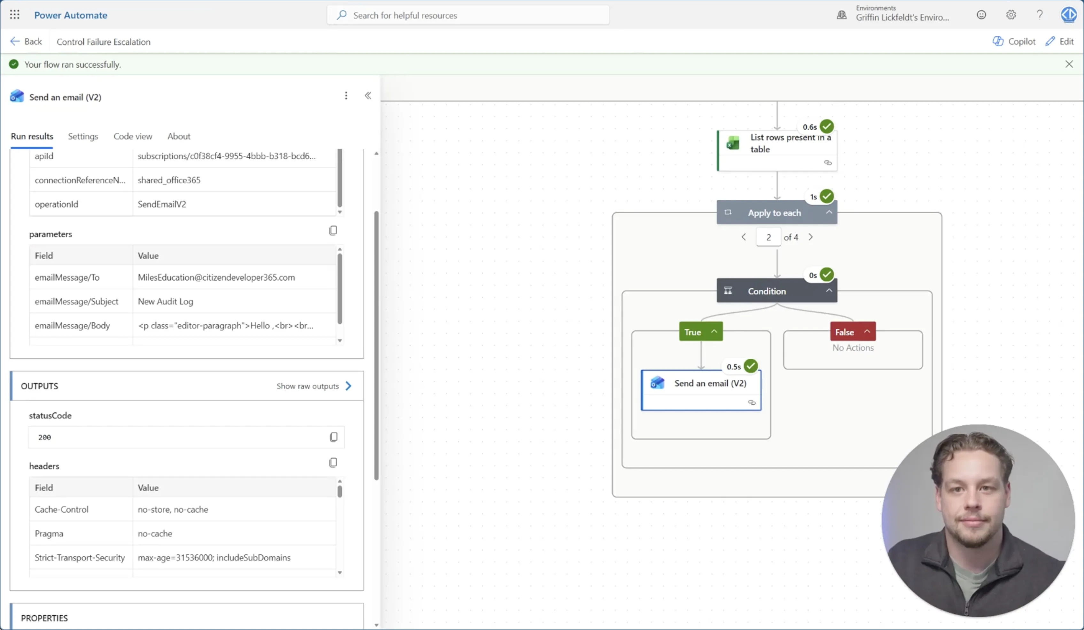Select the List rows present in a table action
Image resolution: width=1084 pixels, height=630 pixels.
[x=777, y=150]
